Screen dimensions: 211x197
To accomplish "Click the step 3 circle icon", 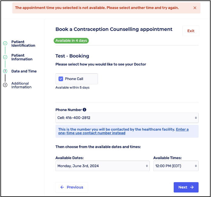I will (5, 71).
